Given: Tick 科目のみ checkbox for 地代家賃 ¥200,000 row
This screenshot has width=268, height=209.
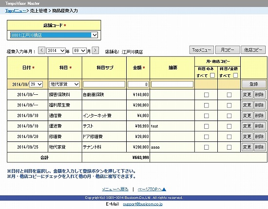Looking at the screenshot, I should click(x=207, y=147).
